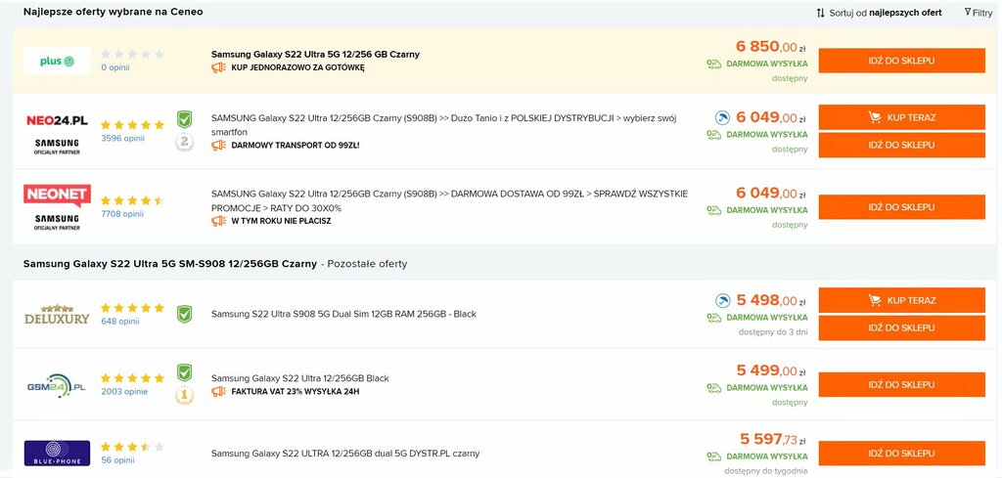Viewport: 1002px width, 478px height.
Task: Buy now from NEO24.PL with KUP TERAZ
Action: pyautogui.click(x=901, y=117)
